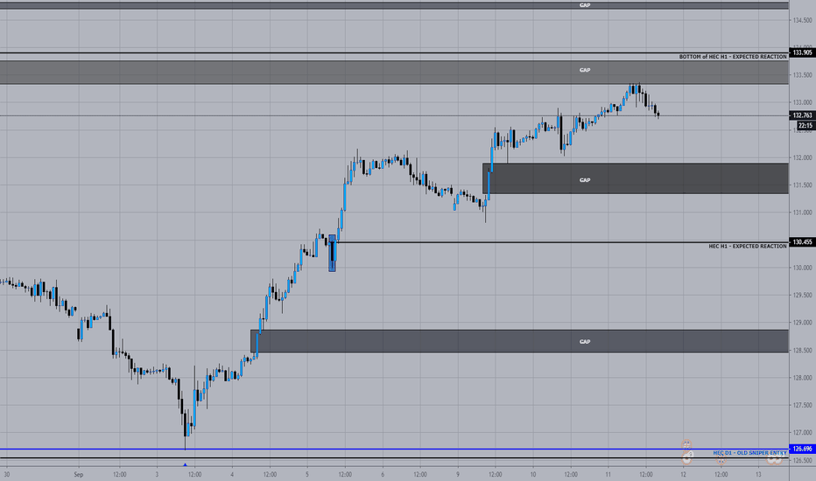Click the 22:15 bar countdown label
Screen dimensions: 816x481
click(x=805, y=125)
